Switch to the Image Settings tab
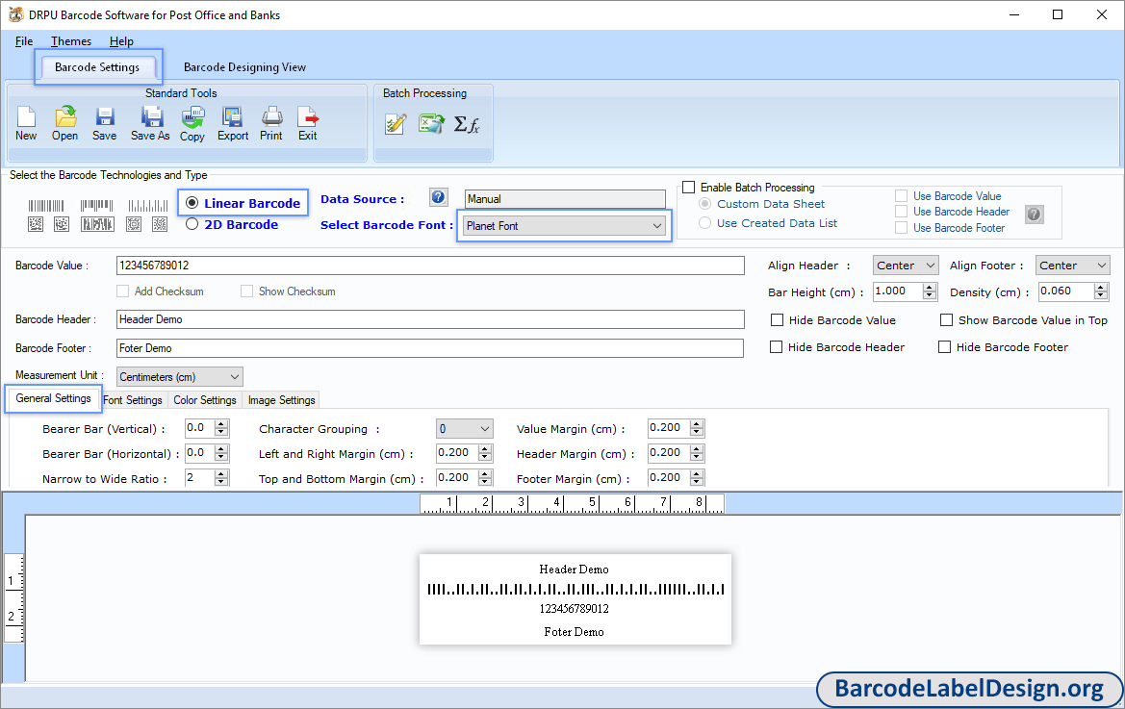The height and width of the screenshot is (709, 1125). [281, 400]
